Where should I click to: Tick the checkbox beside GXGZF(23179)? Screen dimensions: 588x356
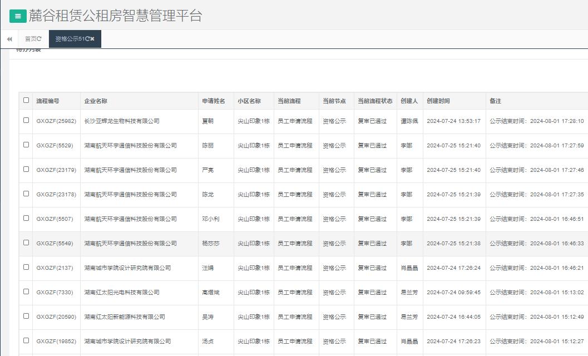pos(26,170)
